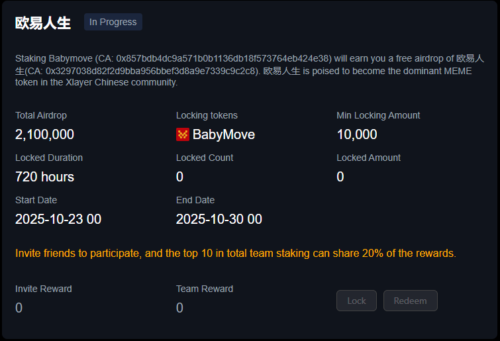Click the 欧易人生 card title

[43, 23]
